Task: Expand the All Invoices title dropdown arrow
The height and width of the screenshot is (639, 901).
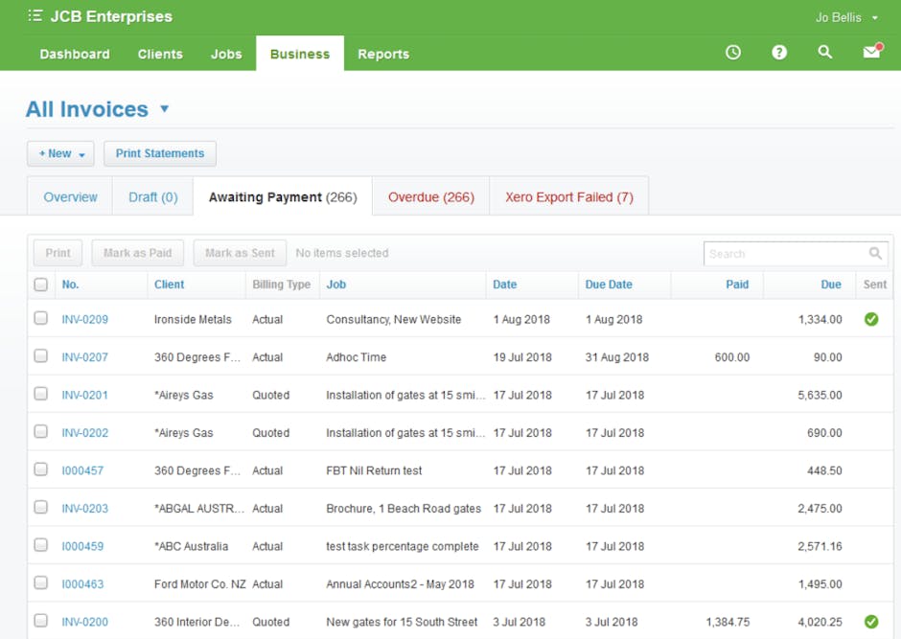Action: (x=164, y=109)
